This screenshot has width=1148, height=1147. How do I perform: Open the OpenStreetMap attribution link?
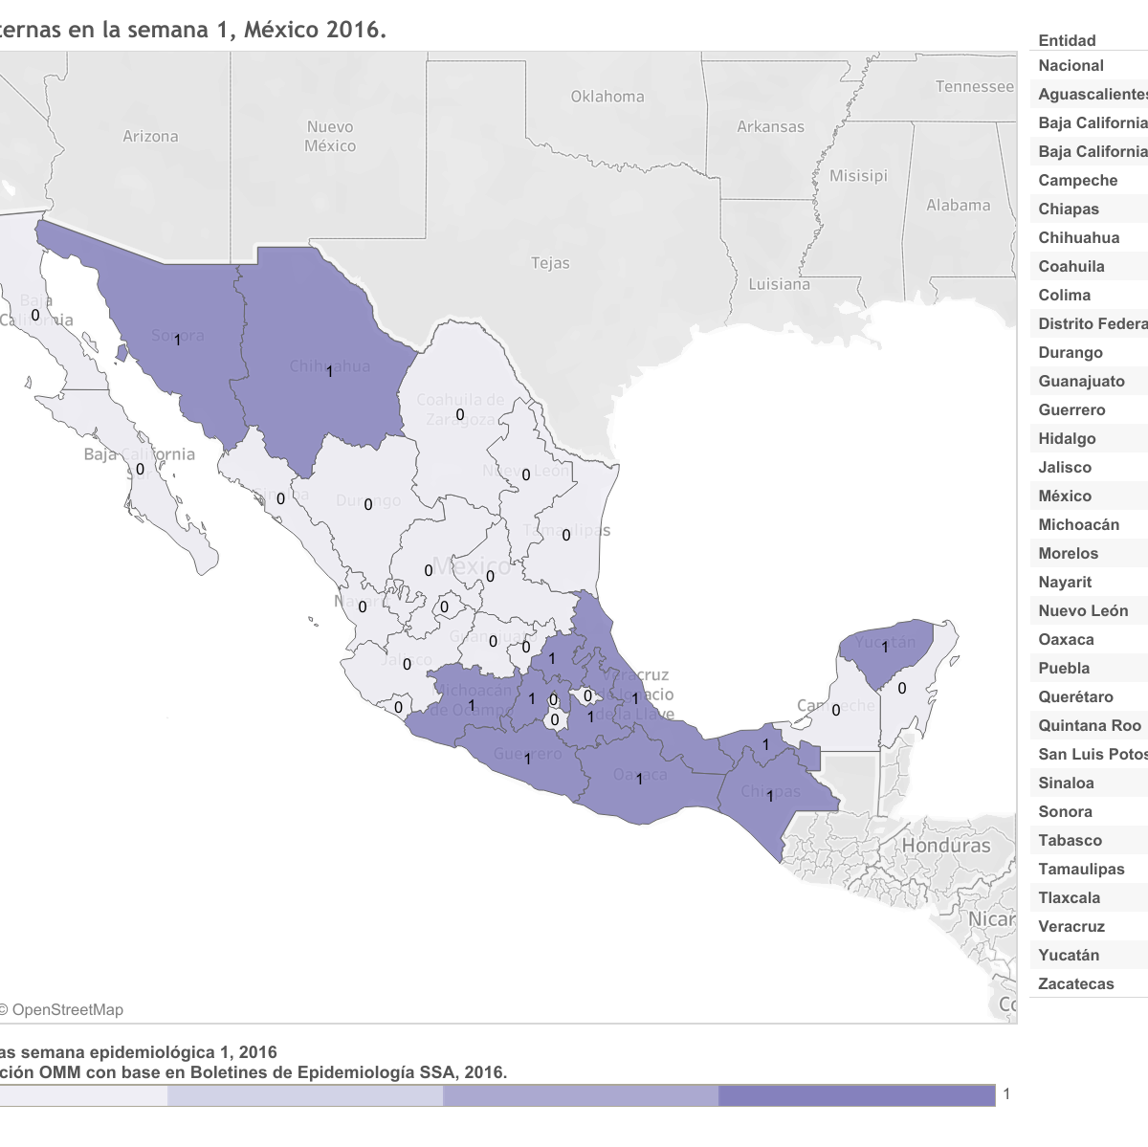click(x=67, y=1009)
